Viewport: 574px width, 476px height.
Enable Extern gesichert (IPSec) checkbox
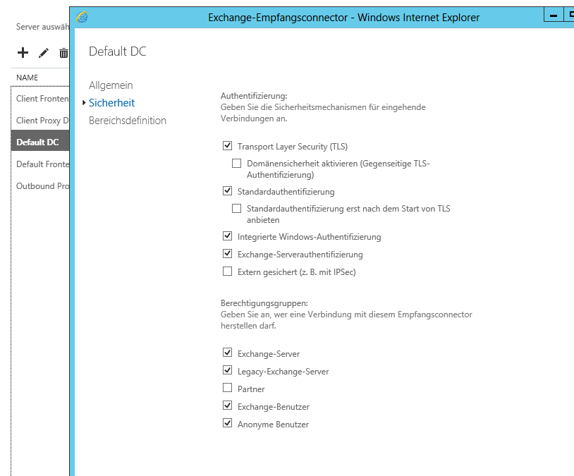tap(227, 271)
